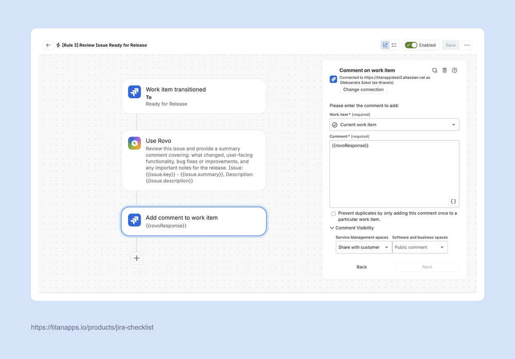
Task: Click the check circle icon in Work item field
Action: coord(335,125)
